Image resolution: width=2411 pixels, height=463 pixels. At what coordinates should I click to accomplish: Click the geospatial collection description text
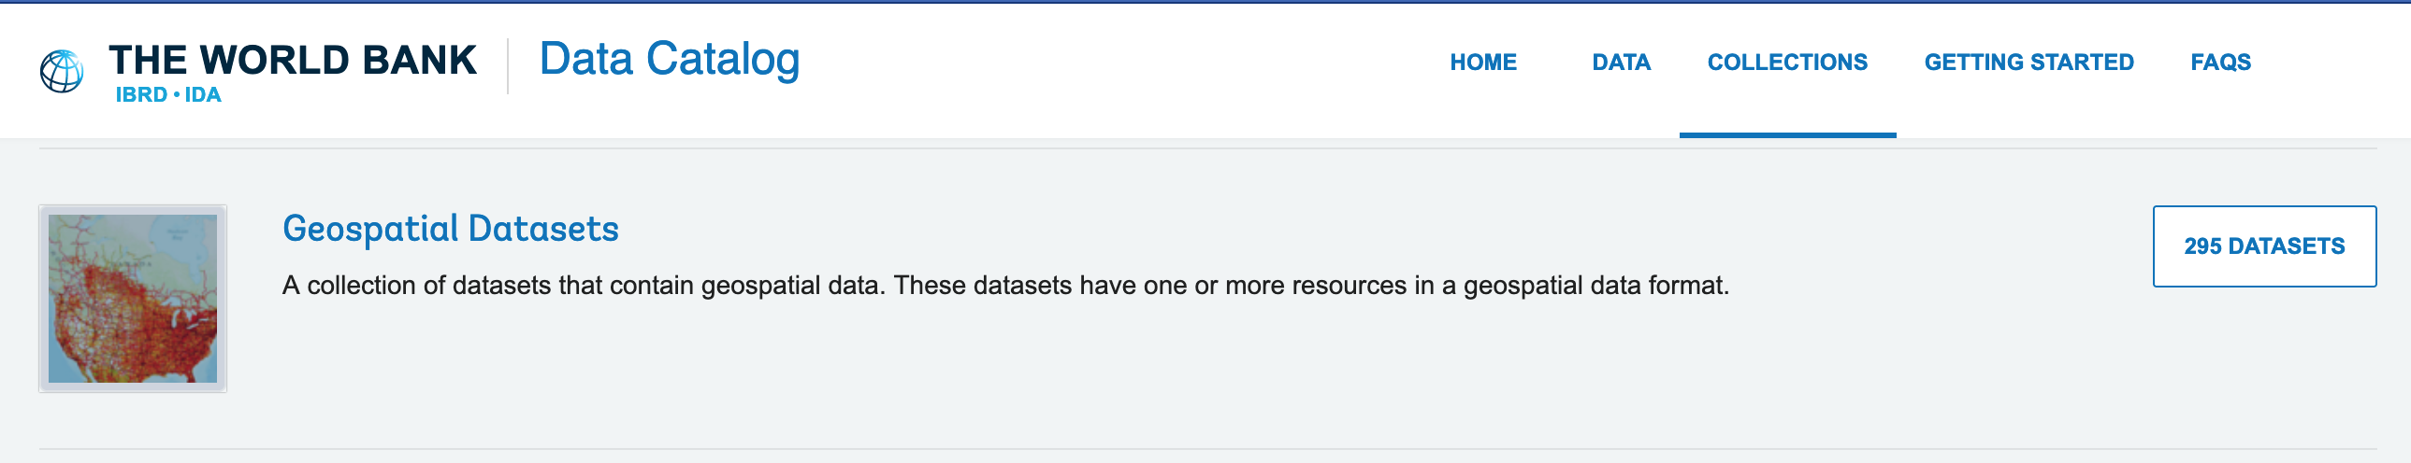click(x=1005, y=286)
